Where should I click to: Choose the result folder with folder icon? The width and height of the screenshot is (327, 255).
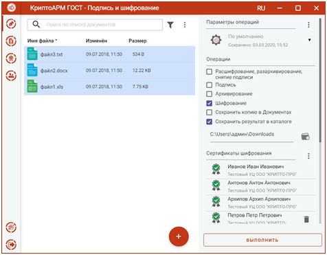pos(305,136)
